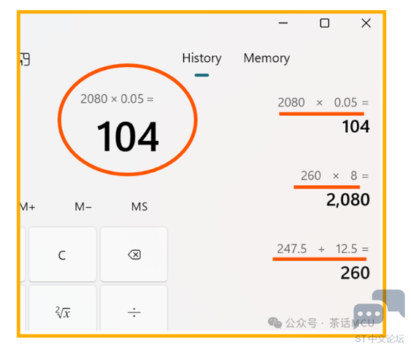
Task: Recall history entry 260 × 8 = 2,080
Action: [x=331, y=188]
